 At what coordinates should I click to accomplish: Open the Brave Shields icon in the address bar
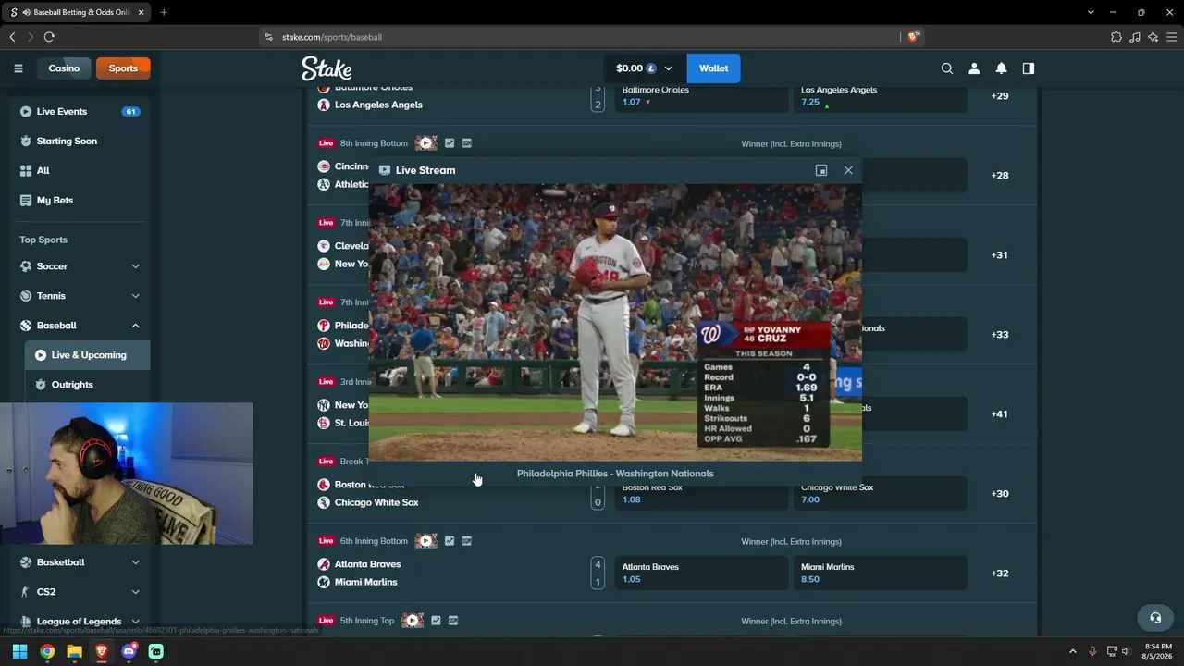point(913,37)
